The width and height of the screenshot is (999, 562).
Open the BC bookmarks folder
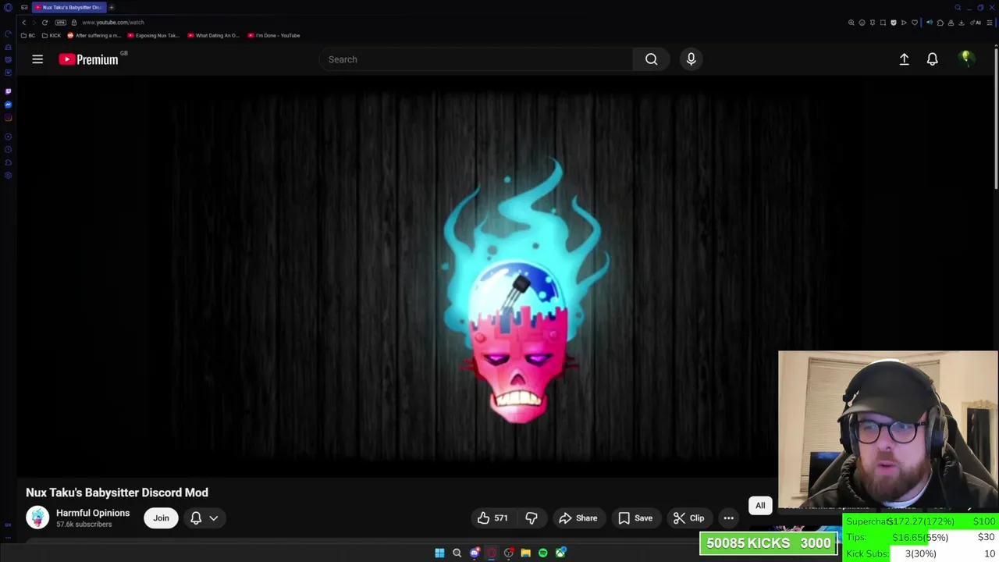[x=28, y=35]
